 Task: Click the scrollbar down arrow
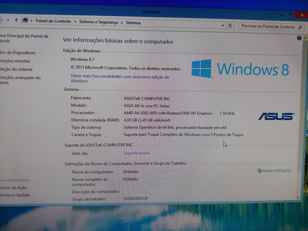(298, 197)
